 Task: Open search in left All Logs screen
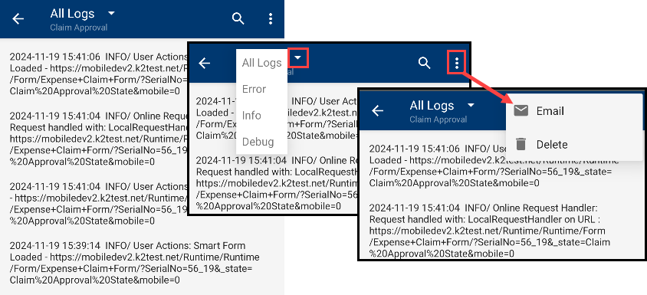pyautogui.click(x=238, y=18)
